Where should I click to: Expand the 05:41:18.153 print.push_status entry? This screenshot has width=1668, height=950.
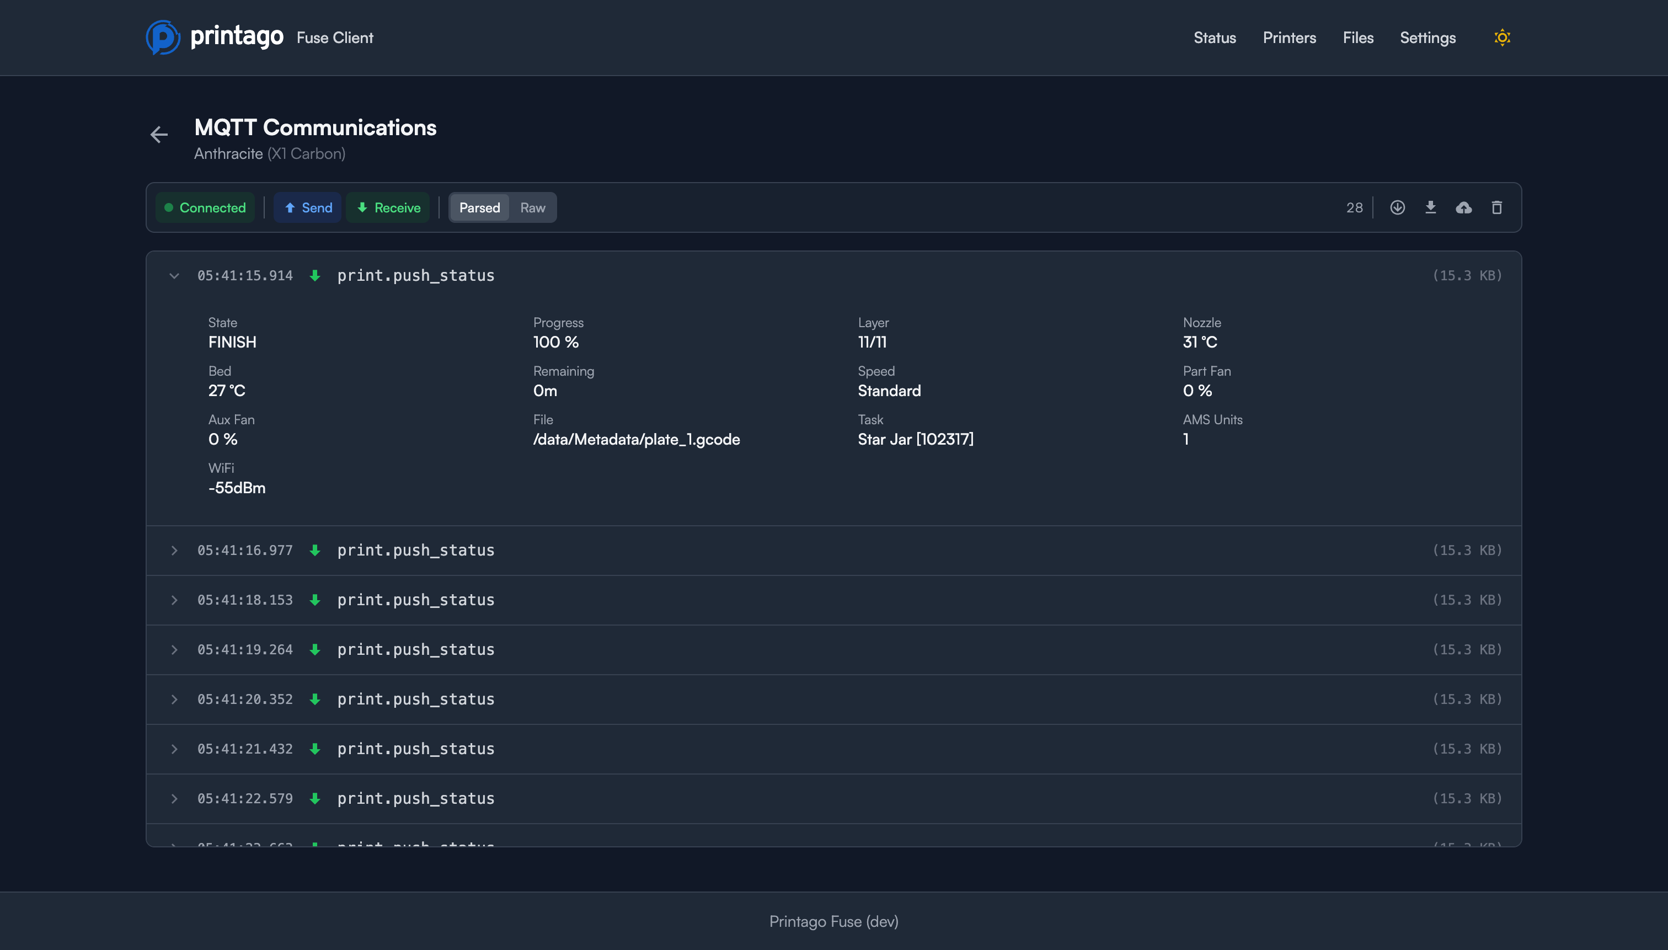click(x=174, y=600)
